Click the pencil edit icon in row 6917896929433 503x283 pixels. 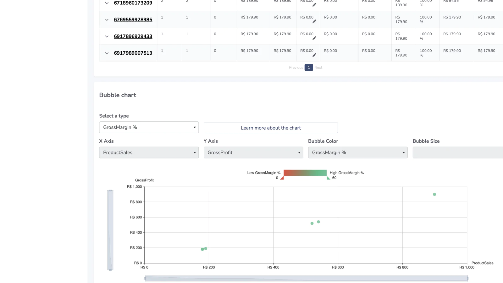(314, 38)
